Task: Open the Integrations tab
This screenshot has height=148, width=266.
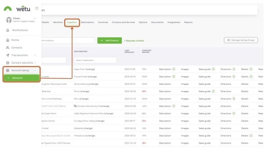Action: (174, 22)
